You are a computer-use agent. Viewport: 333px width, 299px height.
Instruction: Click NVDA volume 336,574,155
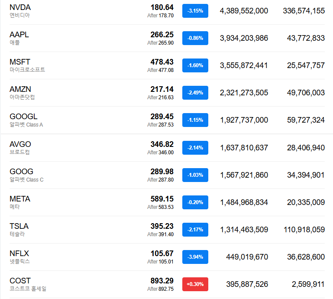click(x=304, y=11)
